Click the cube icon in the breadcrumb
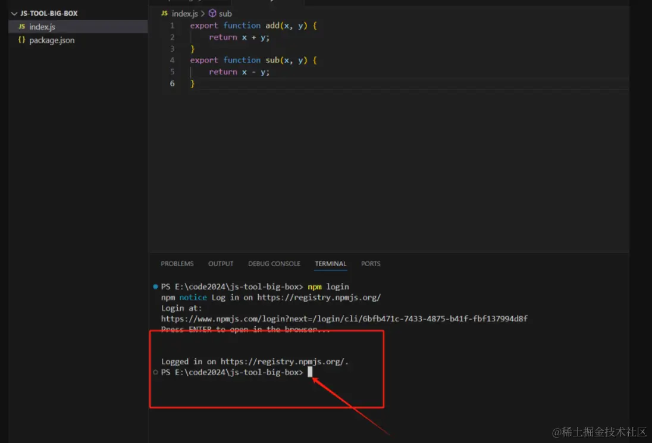Viewport: 652px width, 443px height. tap(212, 13)
